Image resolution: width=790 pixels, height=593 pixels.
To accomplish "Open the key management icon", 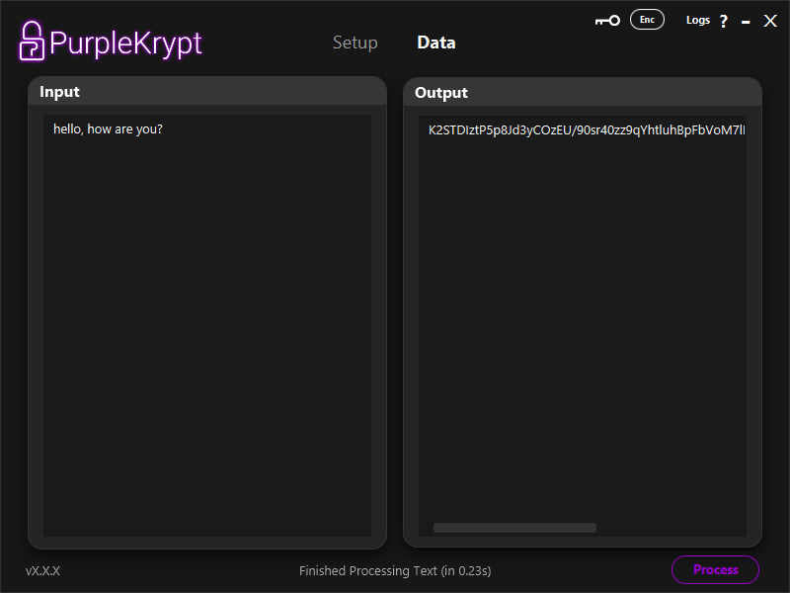I will tap(607, 21).
